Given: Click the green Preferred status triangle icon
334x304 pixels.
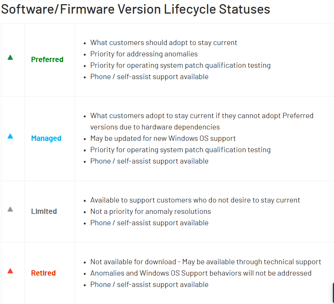Looking at the screenshot, I should 10,58.
